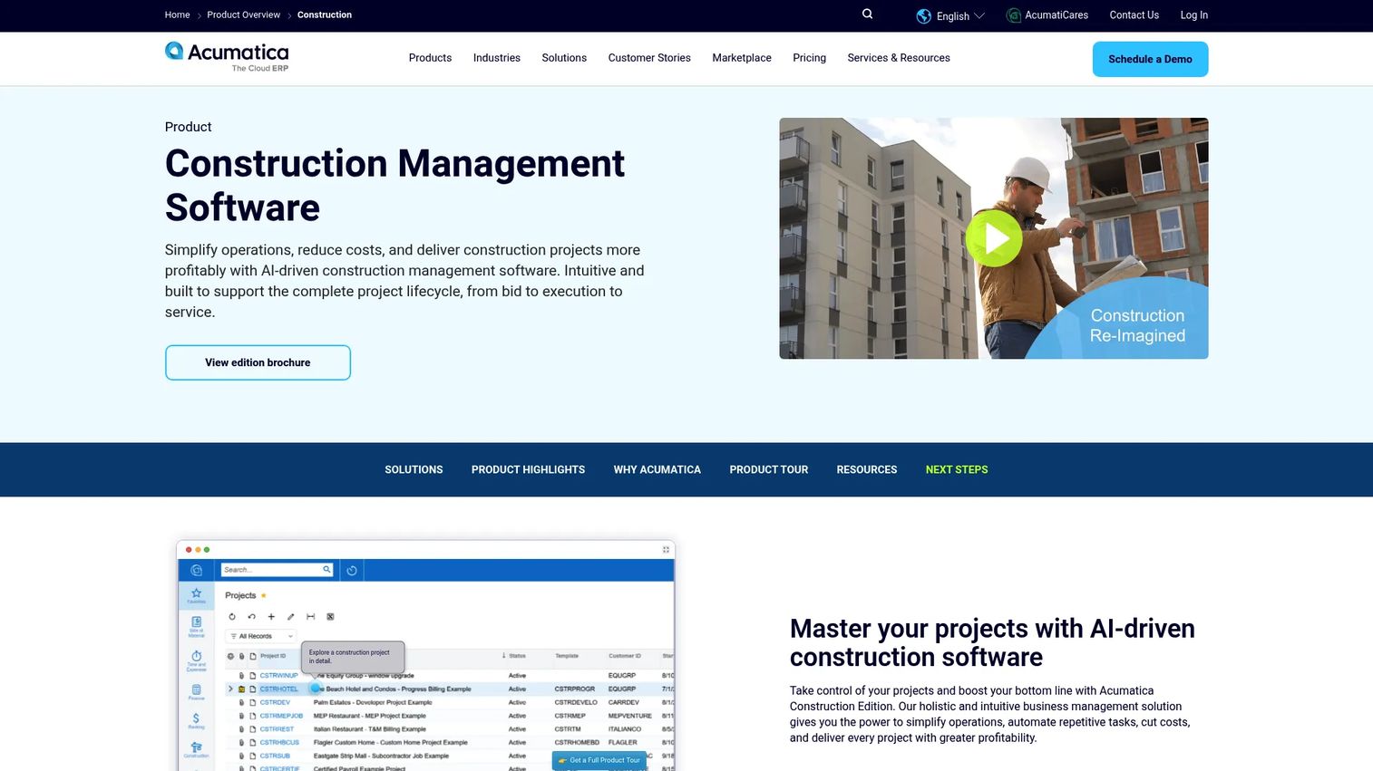This screenshot has height=771, width=1373.
Task: Click the Construction video thumbnail caption
Action: coord(1137,325)
